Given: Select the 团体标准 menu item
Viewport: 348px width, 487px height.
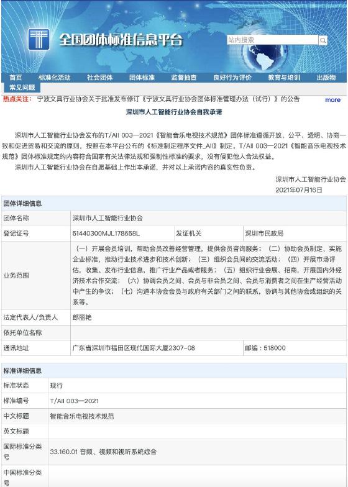Looking at the screenshot, I should 142,78.
